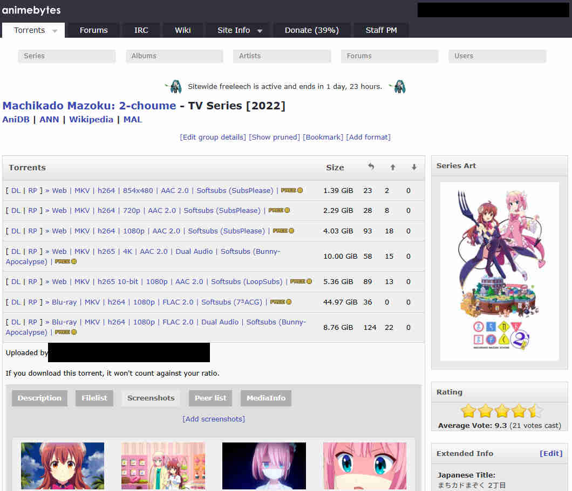Click freeleech badge on 4K Bunny-Apocalypse torrent

pos(66,261)
